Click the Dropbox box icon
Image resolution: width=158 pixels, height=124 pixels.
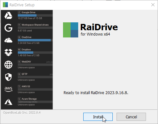(8, 53)
